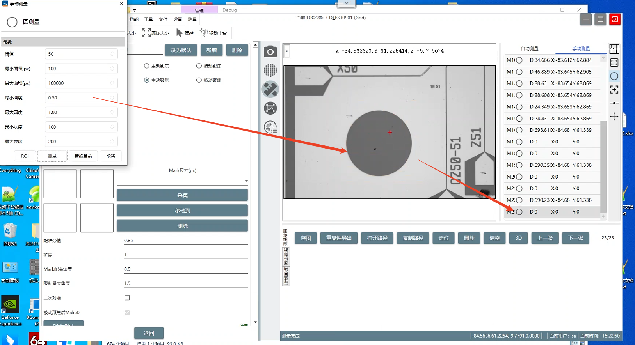Screen dimensions: 635x345
Task: Click the four-point cross tool icon
Action: point(614,117)
